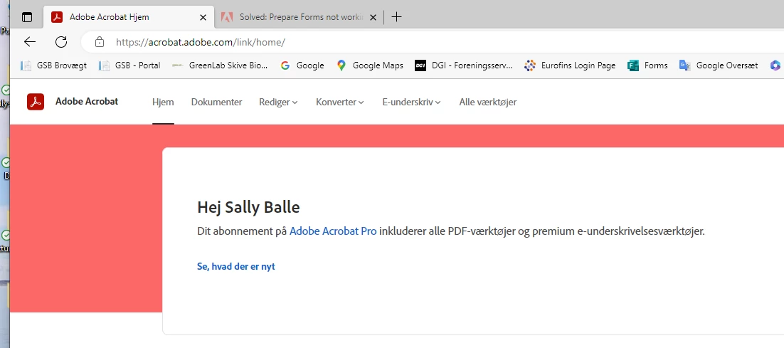Click the Adobe Acrobat Pro link
784x348 pixels.
333,231
